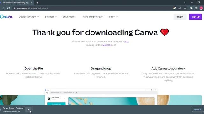The image size is (204, 114).
Task: Expand the Design spotlight menu
Action: (x=29, y=17)
